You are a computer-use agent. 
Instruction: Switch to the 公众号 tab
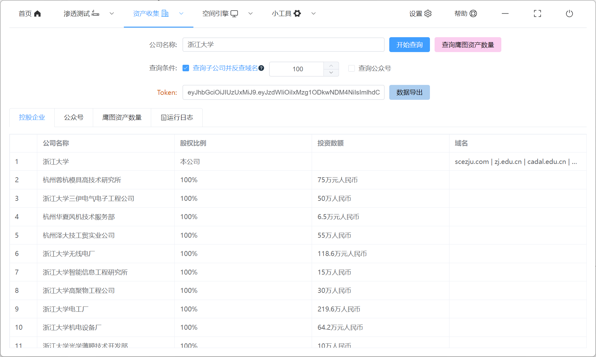(x=74, y=117)
